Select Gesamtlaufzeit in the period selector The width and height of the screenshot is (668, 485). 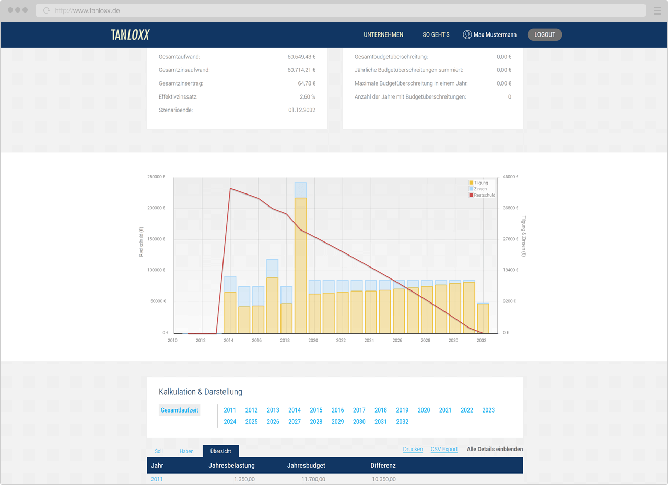point(179,410)
